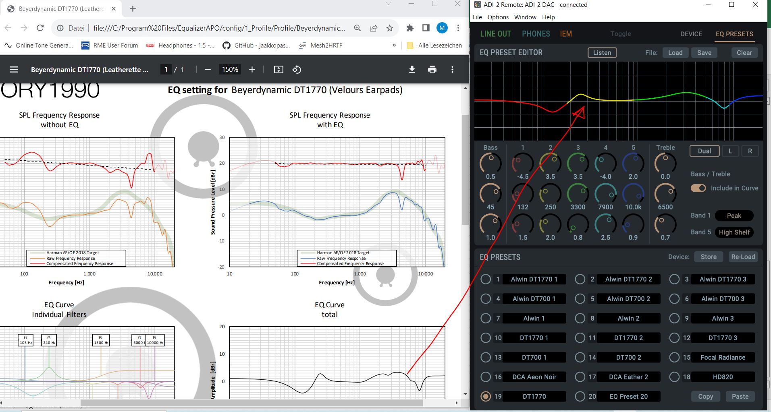Open the Chrome three-dot menu
The image size is (771, 412).
458,28
